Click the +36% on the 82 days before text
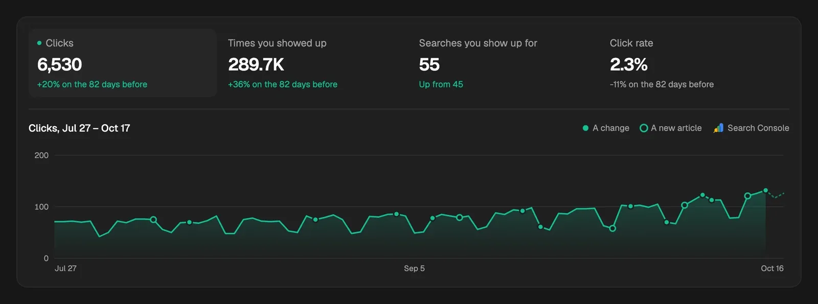This screenshot has height=304, width=818. tap(283, 84)
